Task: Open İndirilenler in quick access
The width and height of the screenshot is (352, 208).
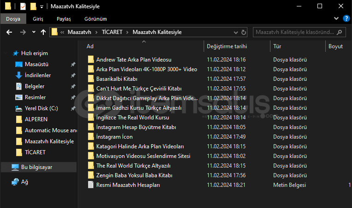Action: click(38, 75)
